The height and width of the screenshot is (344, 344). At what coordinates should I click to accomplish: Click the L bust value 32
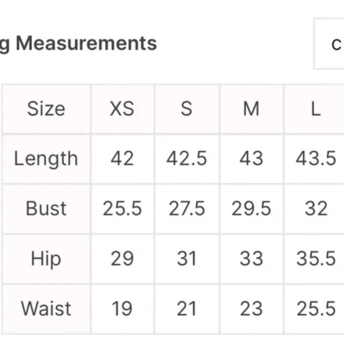pyautogui.click(x=316, y=208)
